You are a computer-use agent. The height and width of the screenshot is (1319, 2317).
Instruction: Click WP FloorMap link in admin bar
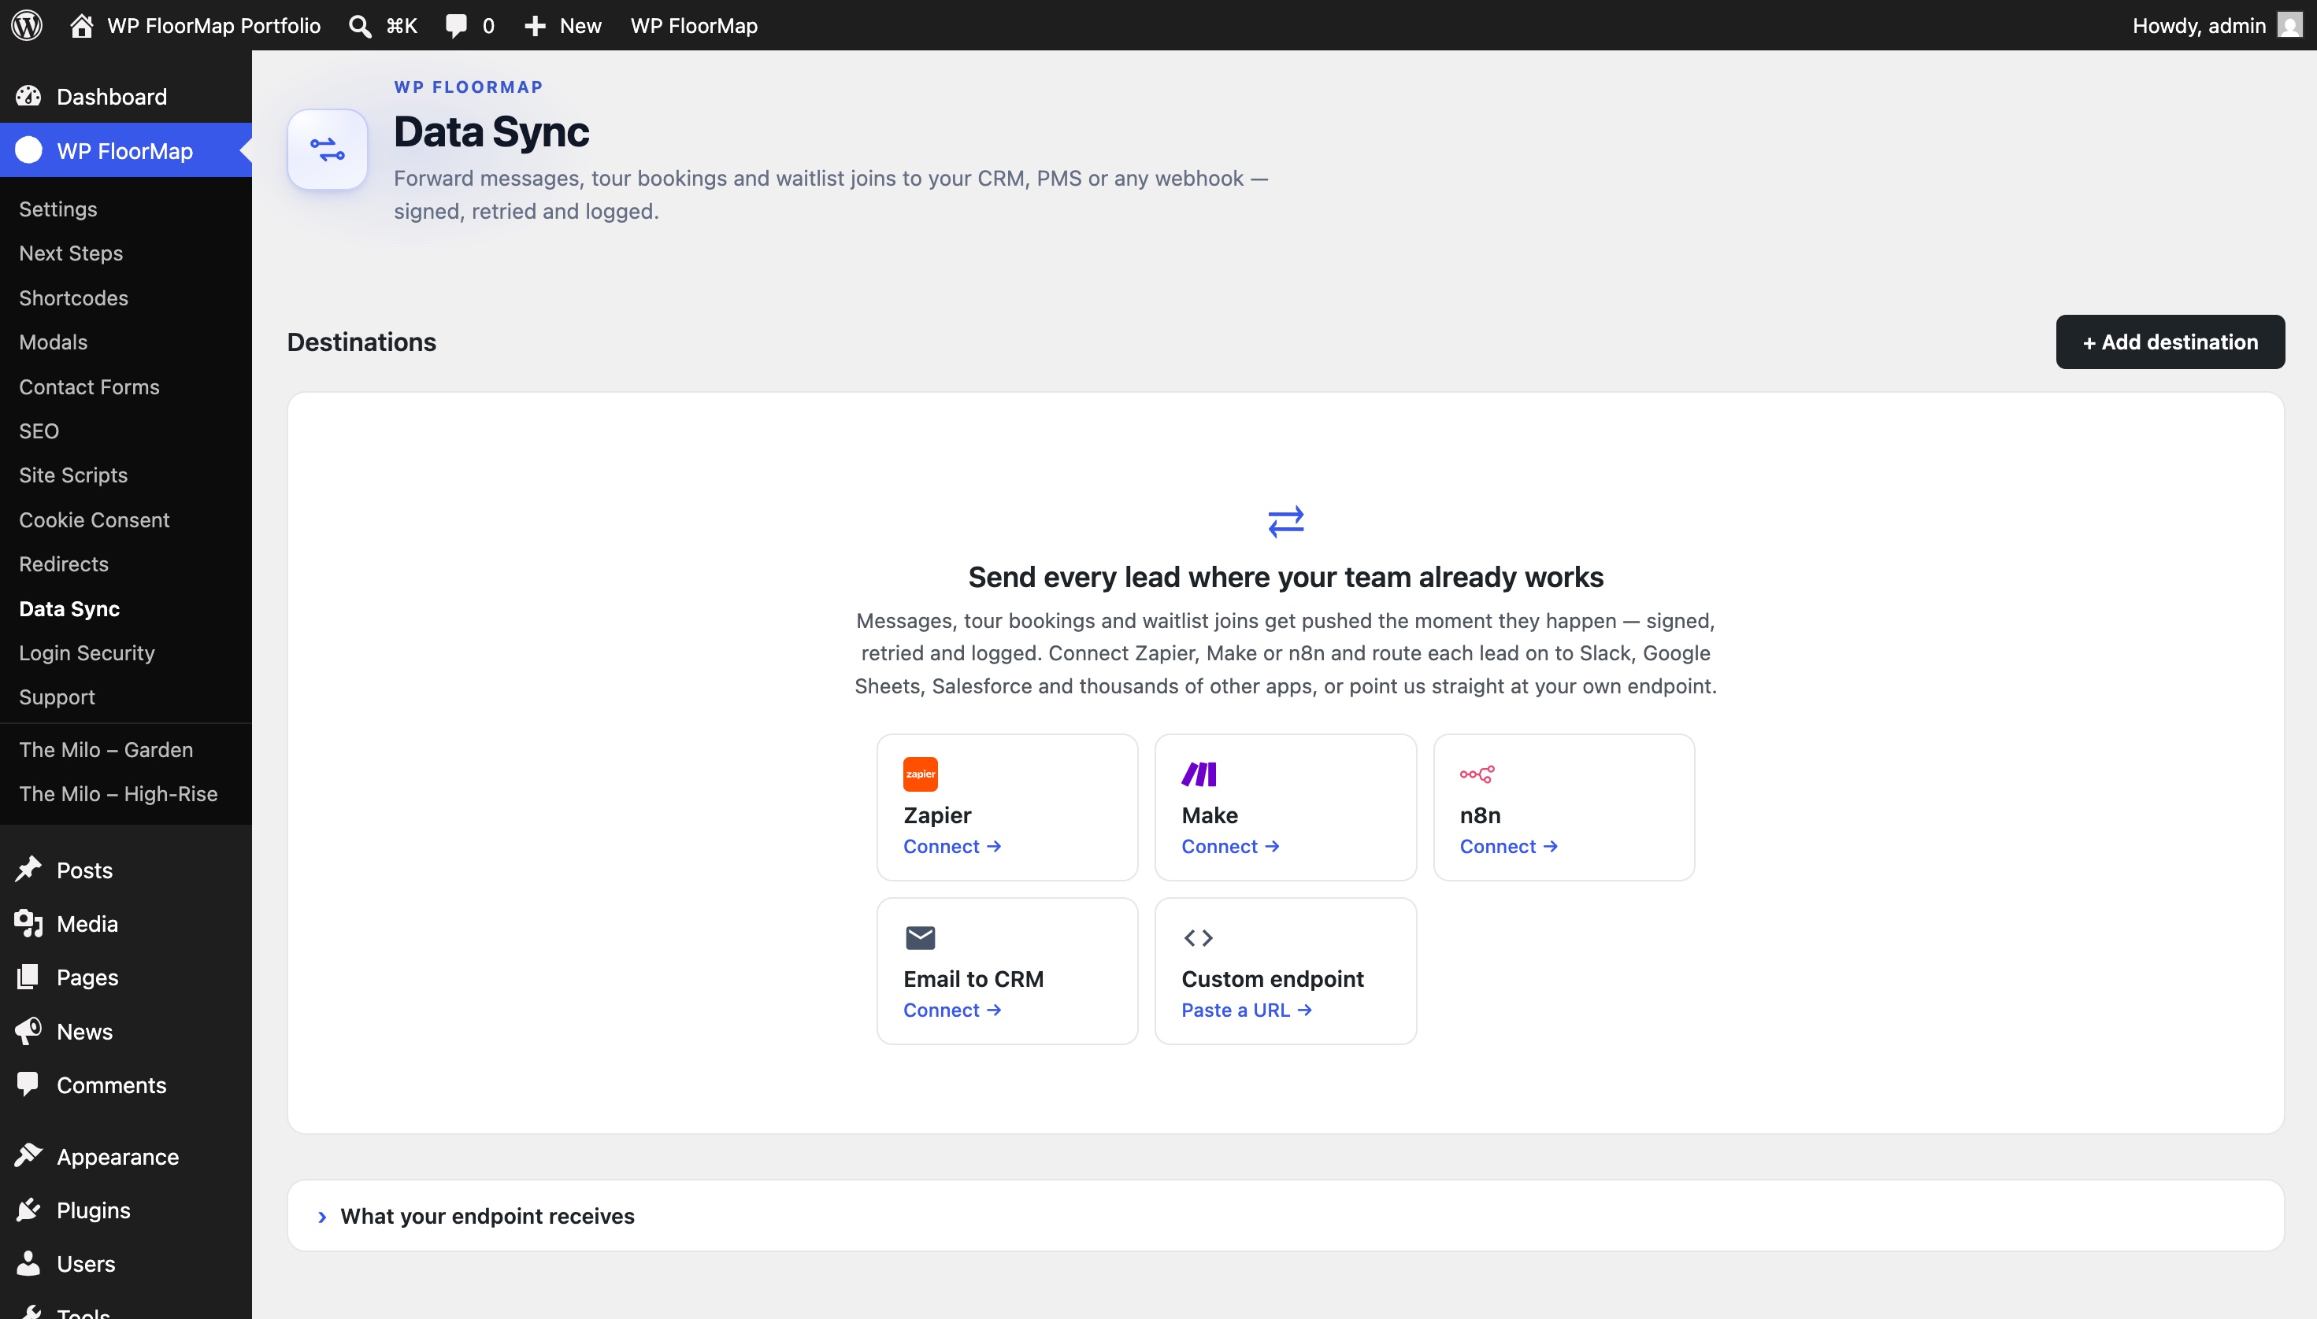pos(694,25)
